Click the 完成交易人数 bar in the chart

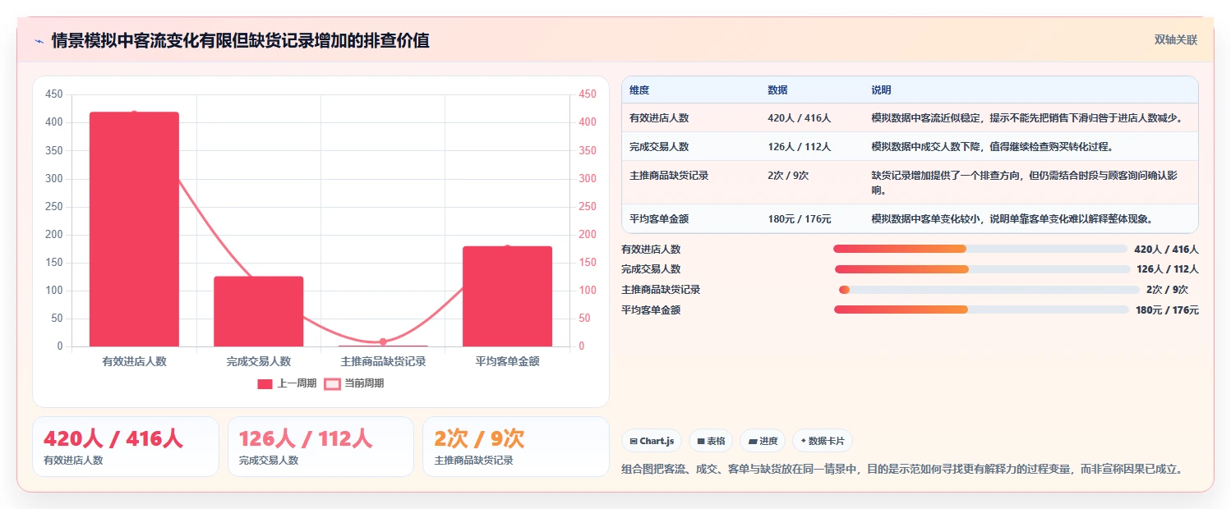click(x=259, y=311)
